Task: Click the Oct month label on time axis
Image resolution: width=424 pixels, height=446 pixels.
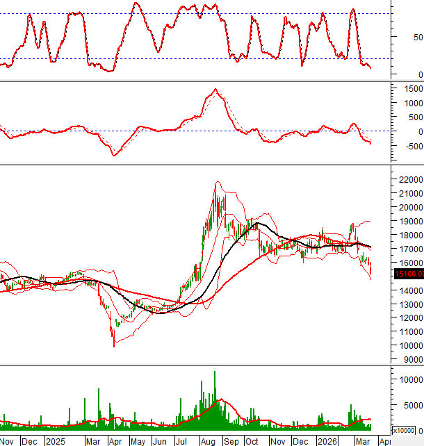Action: click(253, 441)
